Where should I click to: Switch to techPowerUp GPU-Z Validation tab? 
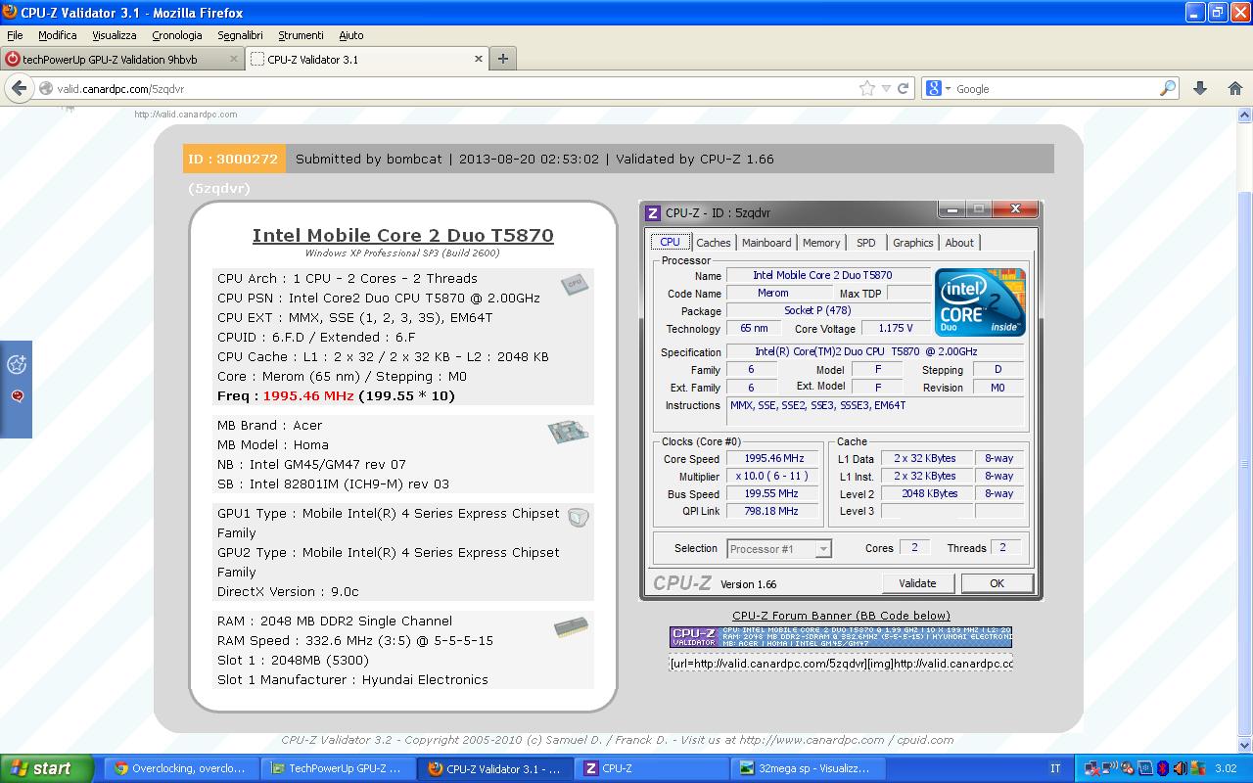(120, 59)
